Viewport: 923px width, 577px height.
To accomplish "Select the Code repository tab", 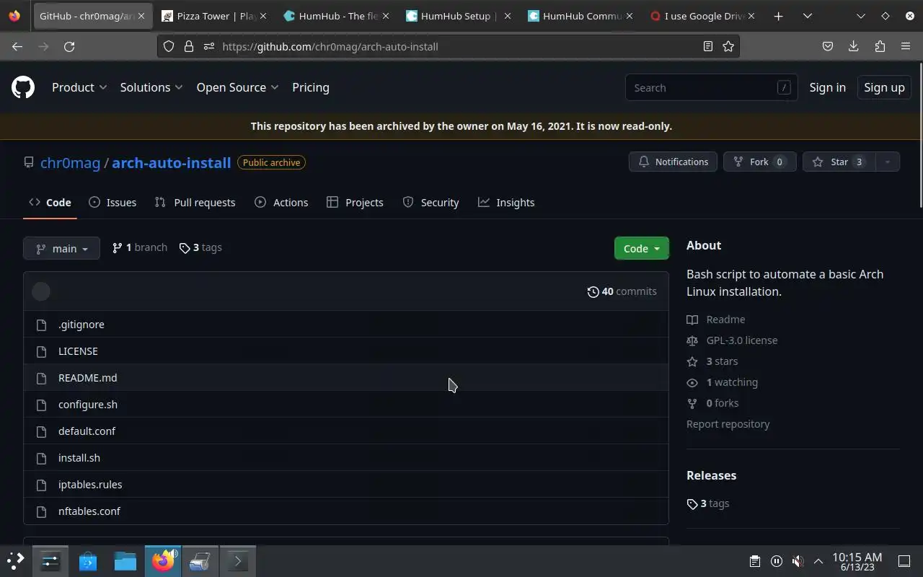I will pos(50,202).
